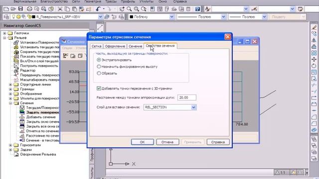The image size is (319, 179).
Task: Open the 'Профиль' menu
Action: (128, 1)
